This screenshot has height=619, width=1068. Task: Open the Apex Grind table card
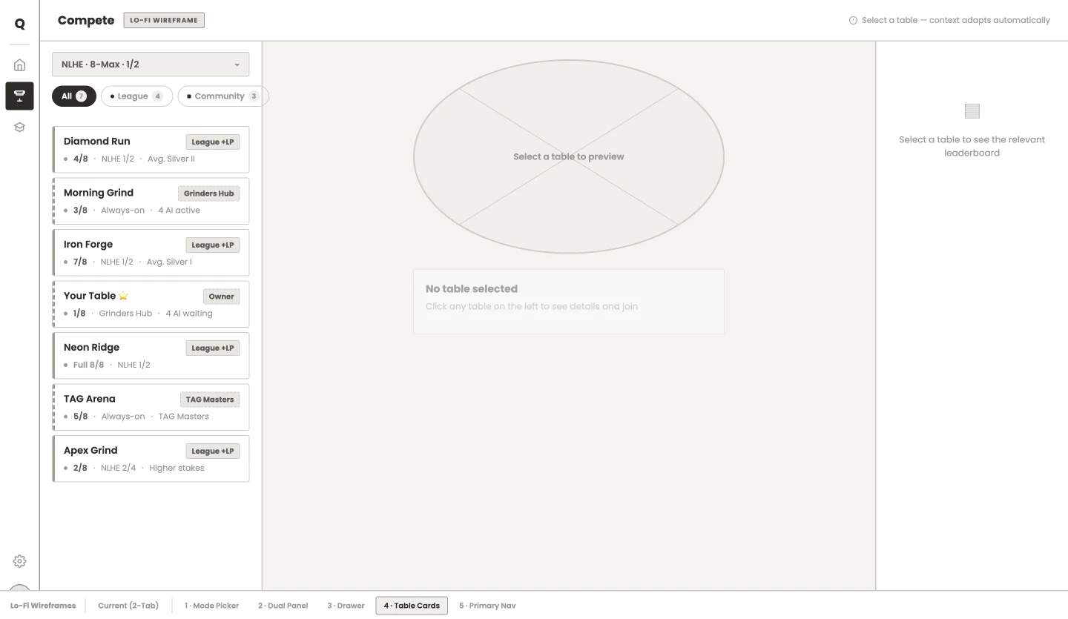151,459
